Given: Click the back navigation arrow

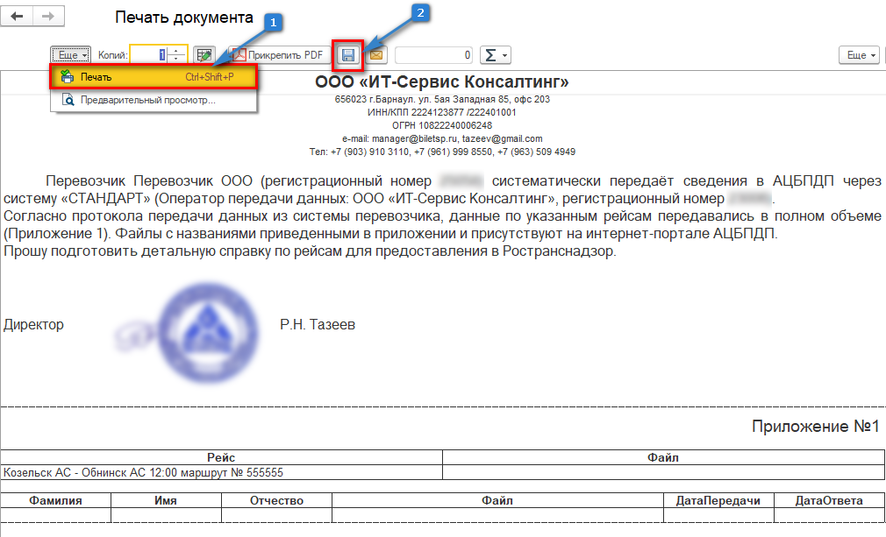Looking at the screenshot, I should pos(18,18).
